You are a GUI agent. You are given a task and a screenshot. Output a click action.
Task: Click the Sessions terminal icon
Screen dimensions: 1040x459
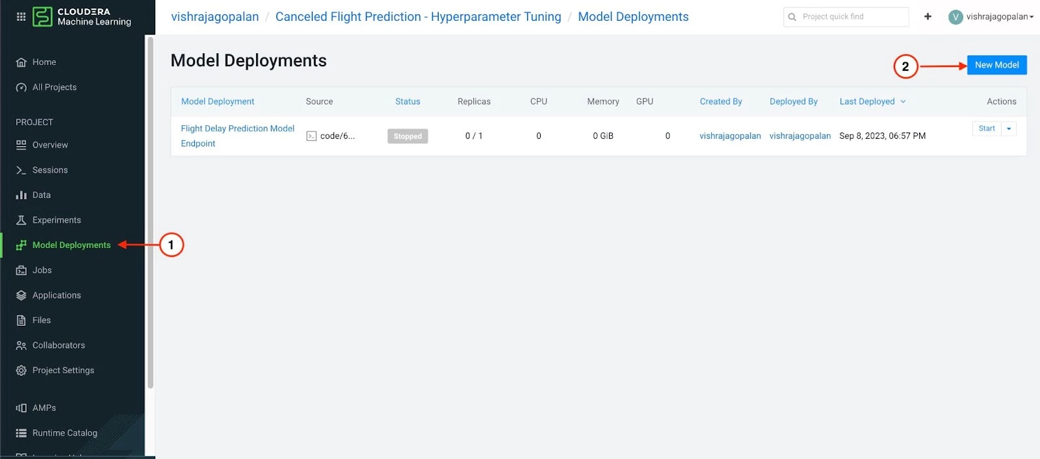pos(21,170)
